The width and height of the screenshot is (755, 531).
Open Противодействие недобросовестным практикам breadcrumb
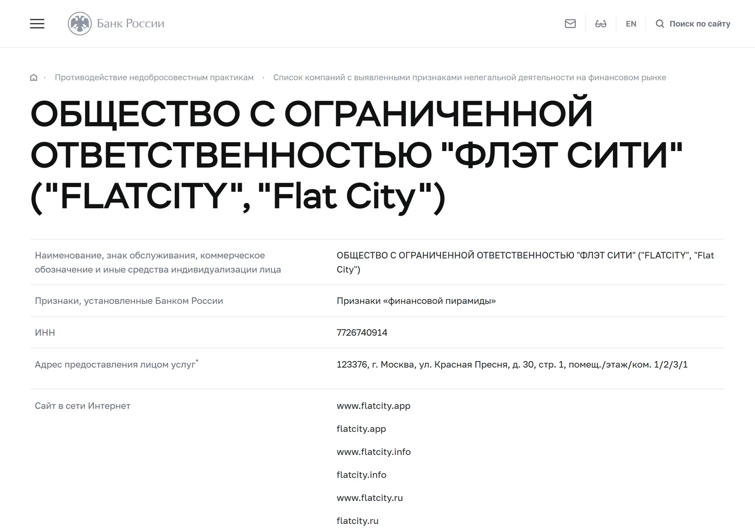click(154, 77)
